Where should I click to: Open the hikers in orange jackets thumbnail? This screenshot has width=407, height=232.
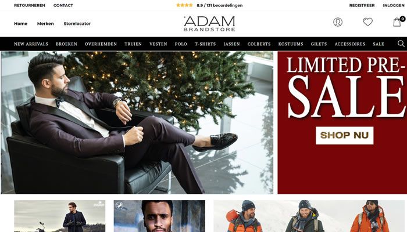(309, 216)
